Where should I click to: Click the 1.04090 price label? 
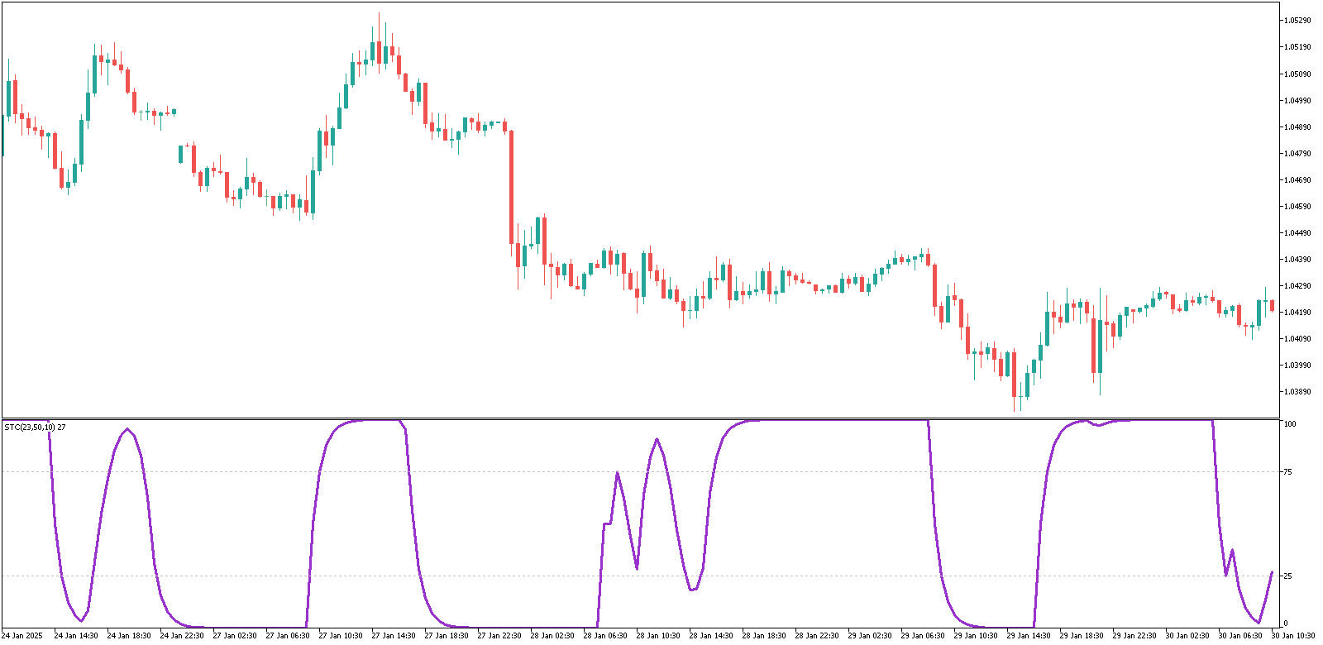pyautogui.click(x=1298, y=339)
